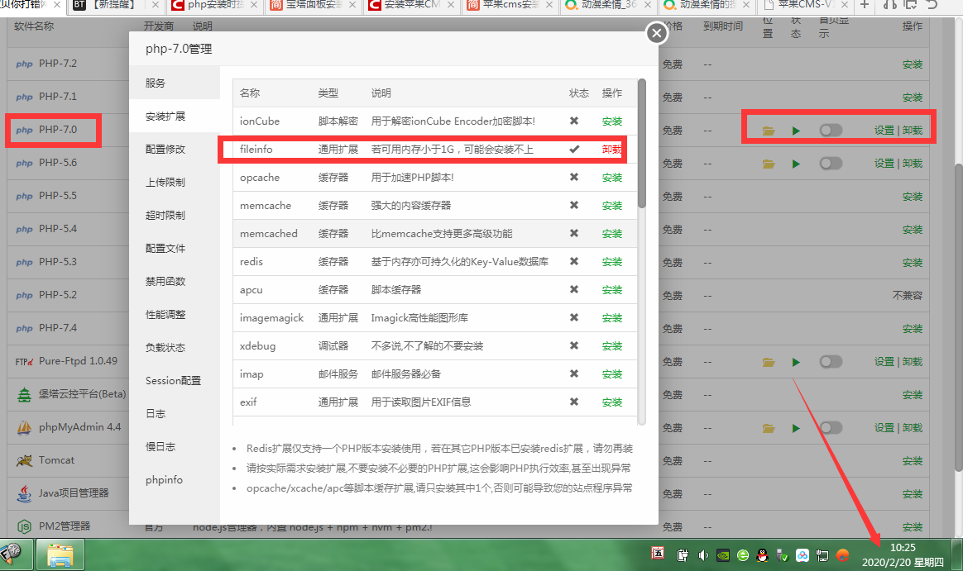Screen dimensions: 963x571
Task: Toggle PHP-7.0 homepage display switch
Action: tap(831, 131)
